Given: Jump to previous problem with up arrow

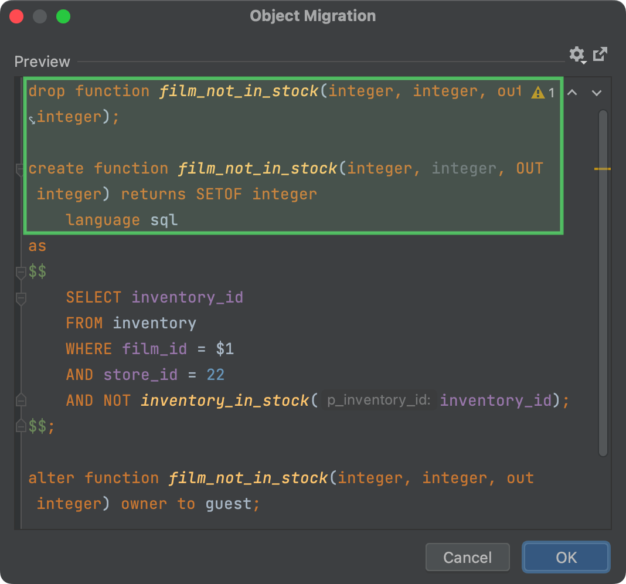Looking at the screenshot, I should 573,93.
